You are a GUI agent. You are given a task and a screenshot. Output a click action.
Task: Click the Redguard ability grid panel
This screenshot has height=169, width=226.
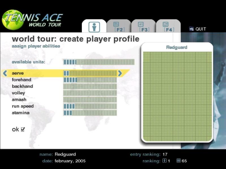[177, 96]
